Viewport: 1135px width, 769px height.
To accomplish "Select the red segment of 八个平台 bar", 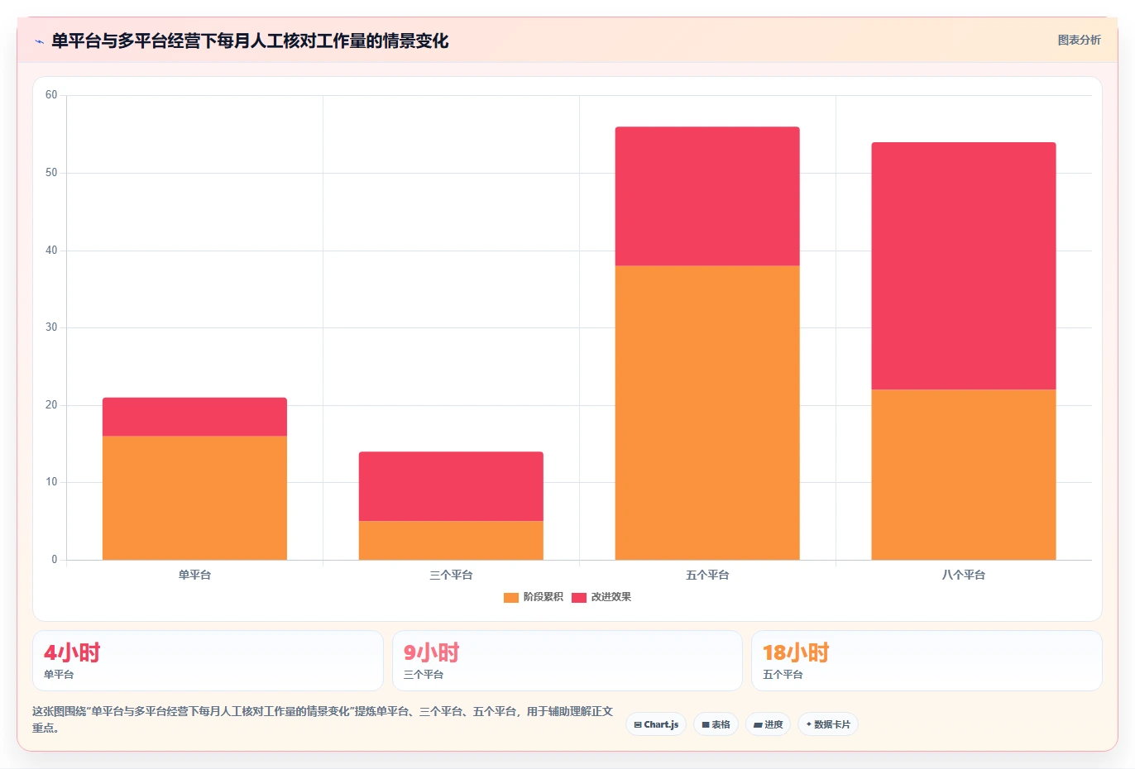I will pyautogui.click(x=964, y=266).
